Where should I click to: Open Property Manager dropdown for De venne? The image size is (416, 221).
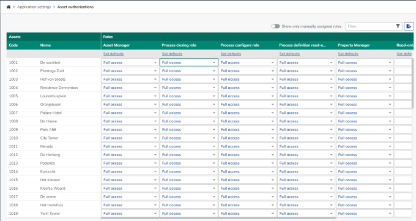[365, 197]
